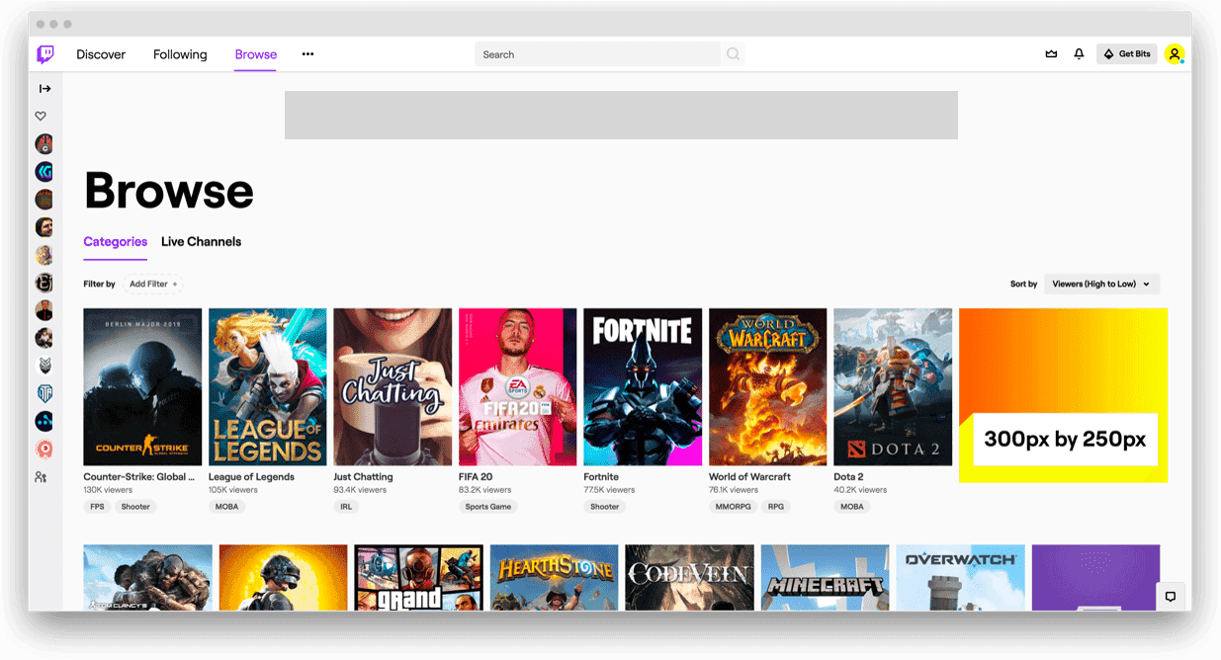The image size is (1221, 660).
Task: Click the MOBA tag under League of Legends
Action: tap(226, 507)
